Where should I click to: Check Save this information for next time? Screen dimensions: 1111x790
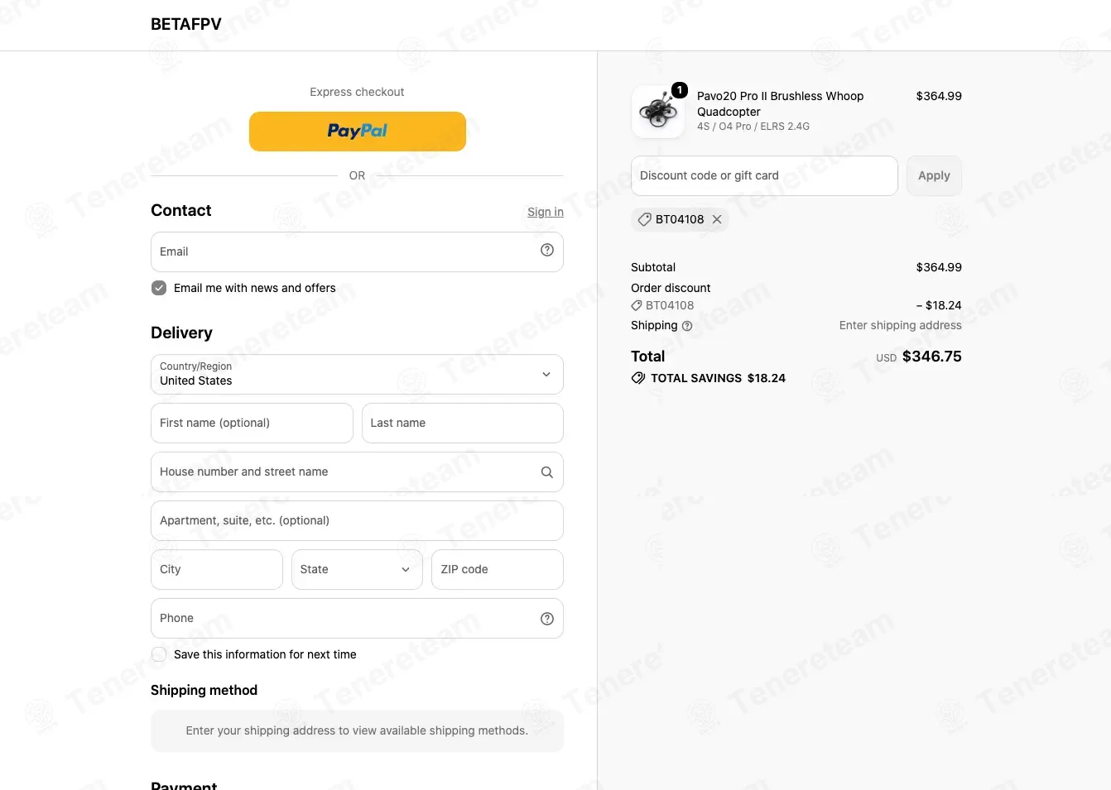tap(159, 654)
